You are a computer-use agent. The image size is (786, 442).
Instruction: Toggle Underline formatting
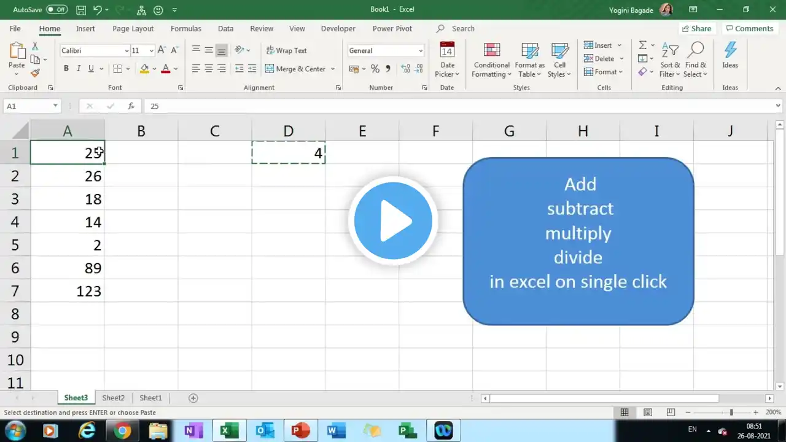[x=91, y=69]
